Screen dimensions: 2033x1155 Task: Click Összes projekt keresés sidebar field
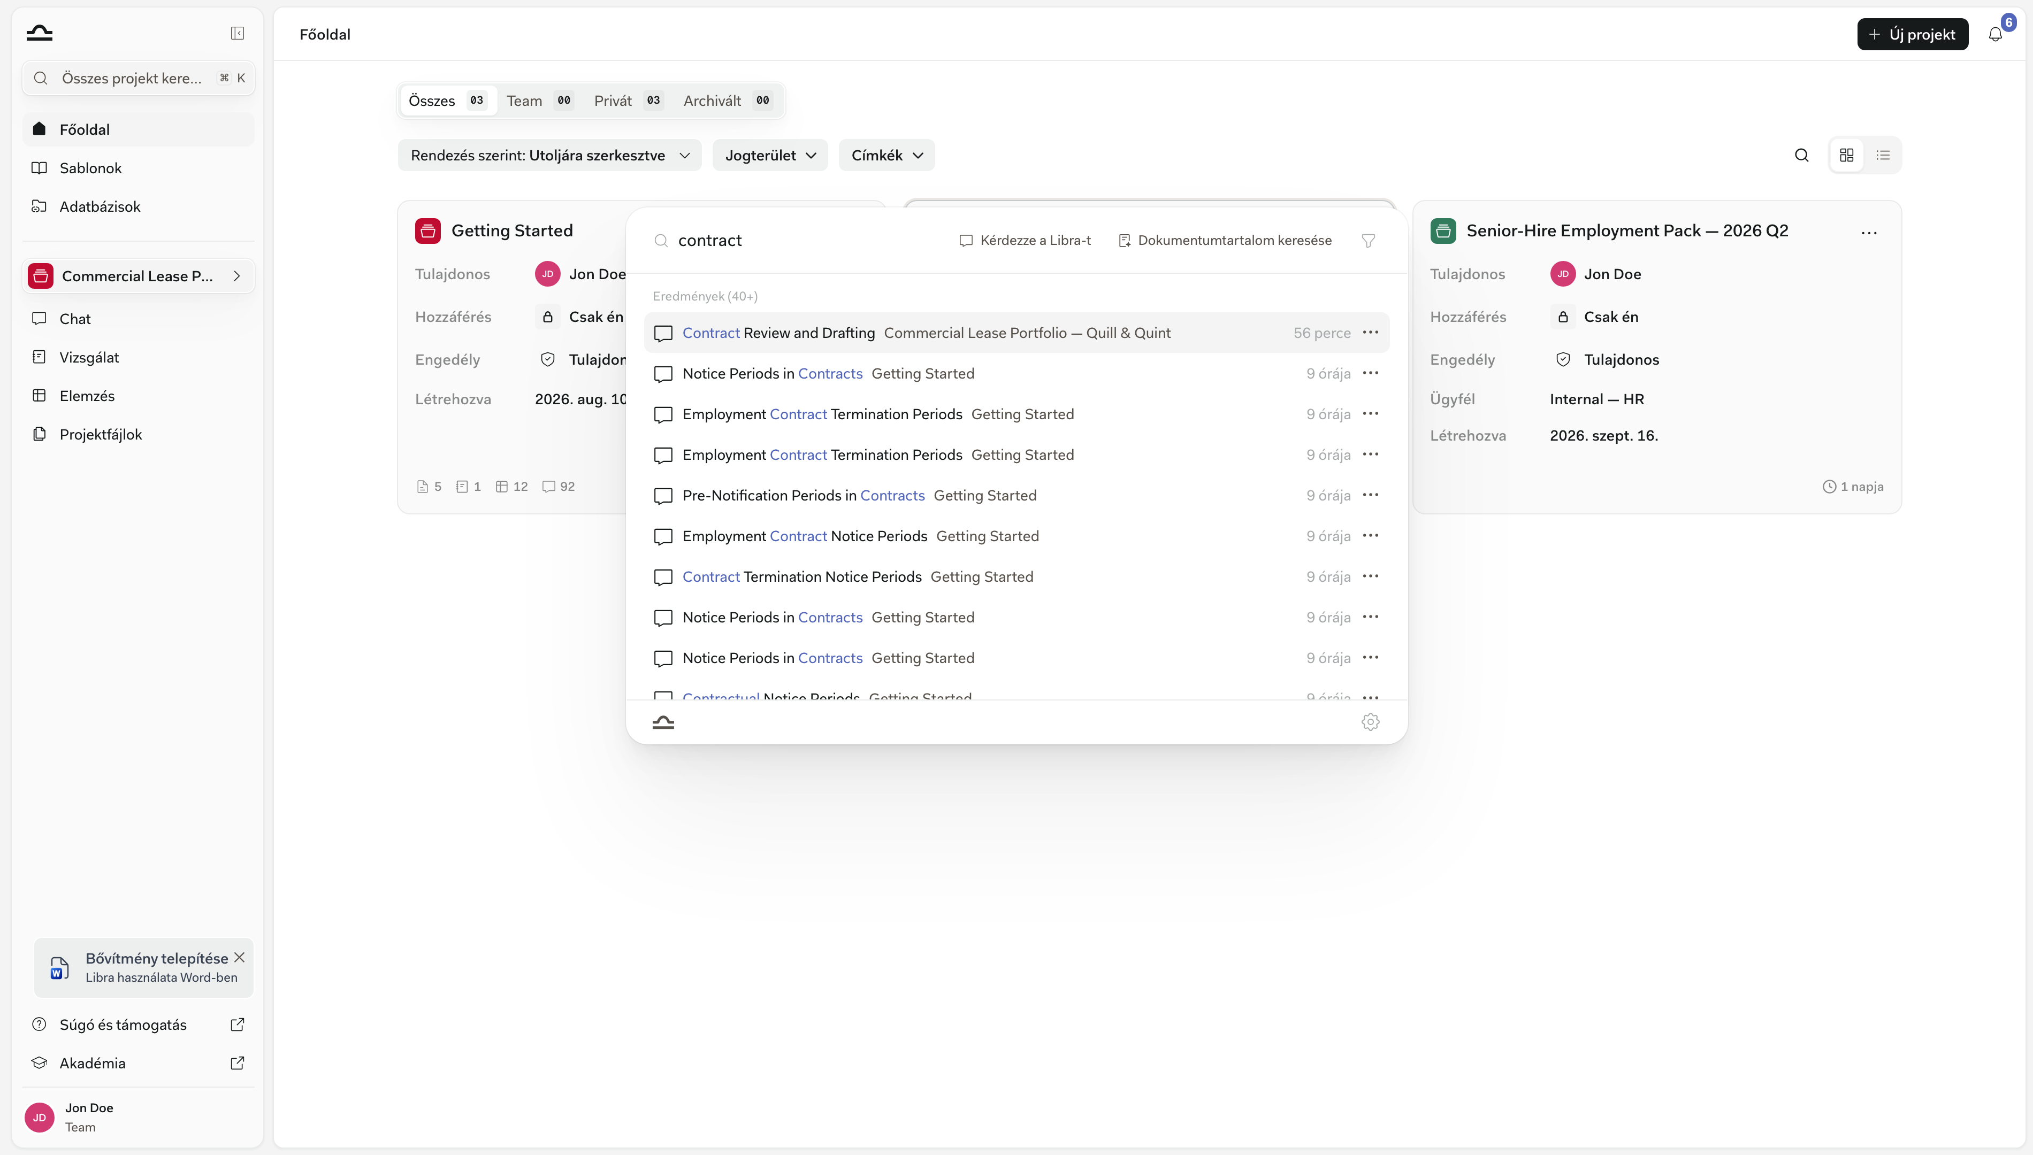pos(138,78)
